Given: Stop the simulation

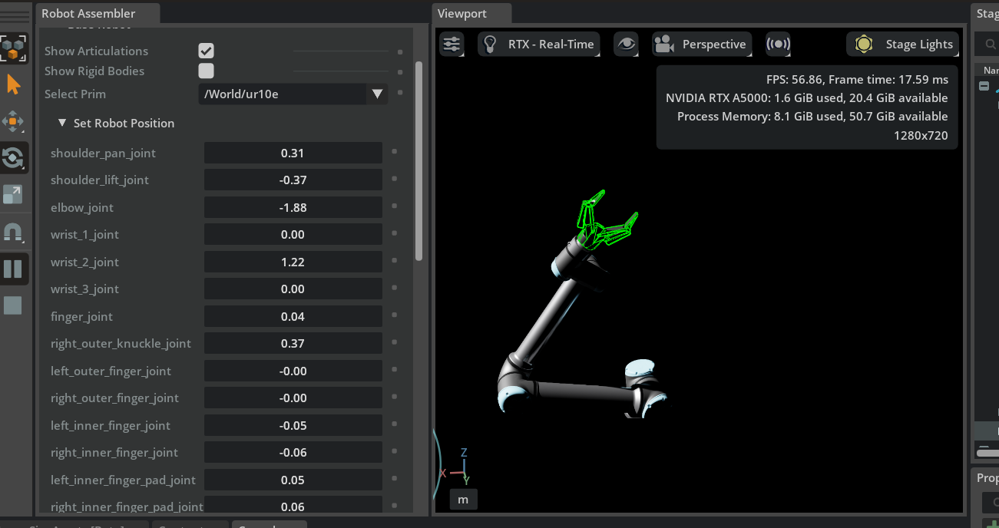Looking at the screenshot, I should click(x=14, y=305).
